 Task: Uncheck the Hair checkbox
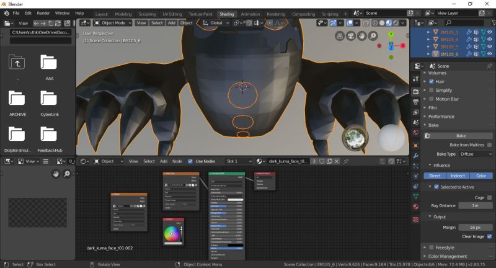point(431,82)
